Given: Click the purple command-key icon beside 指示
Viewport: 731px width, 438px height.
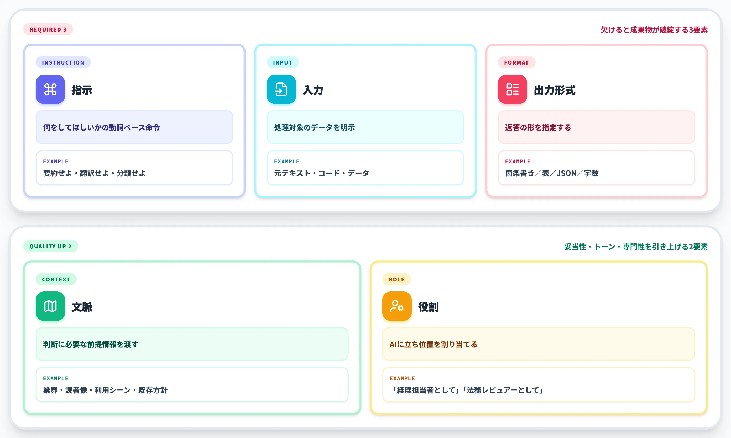Looking at the screenshot, I should (x=50, y=89).
